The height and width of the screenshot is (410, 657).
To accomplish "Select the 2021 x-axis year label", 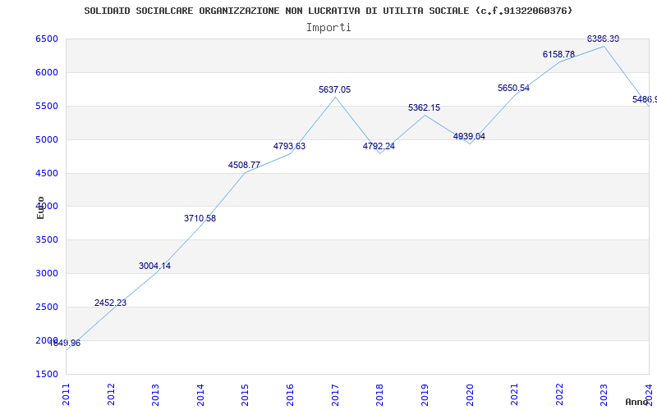I will pos(515,394).
